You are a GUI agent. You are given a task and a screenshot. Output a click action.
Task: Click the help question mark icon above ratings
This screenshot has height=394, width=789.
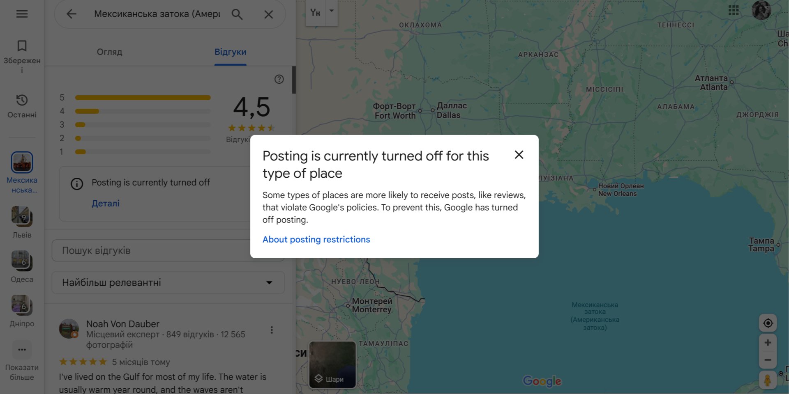(279, 79)
